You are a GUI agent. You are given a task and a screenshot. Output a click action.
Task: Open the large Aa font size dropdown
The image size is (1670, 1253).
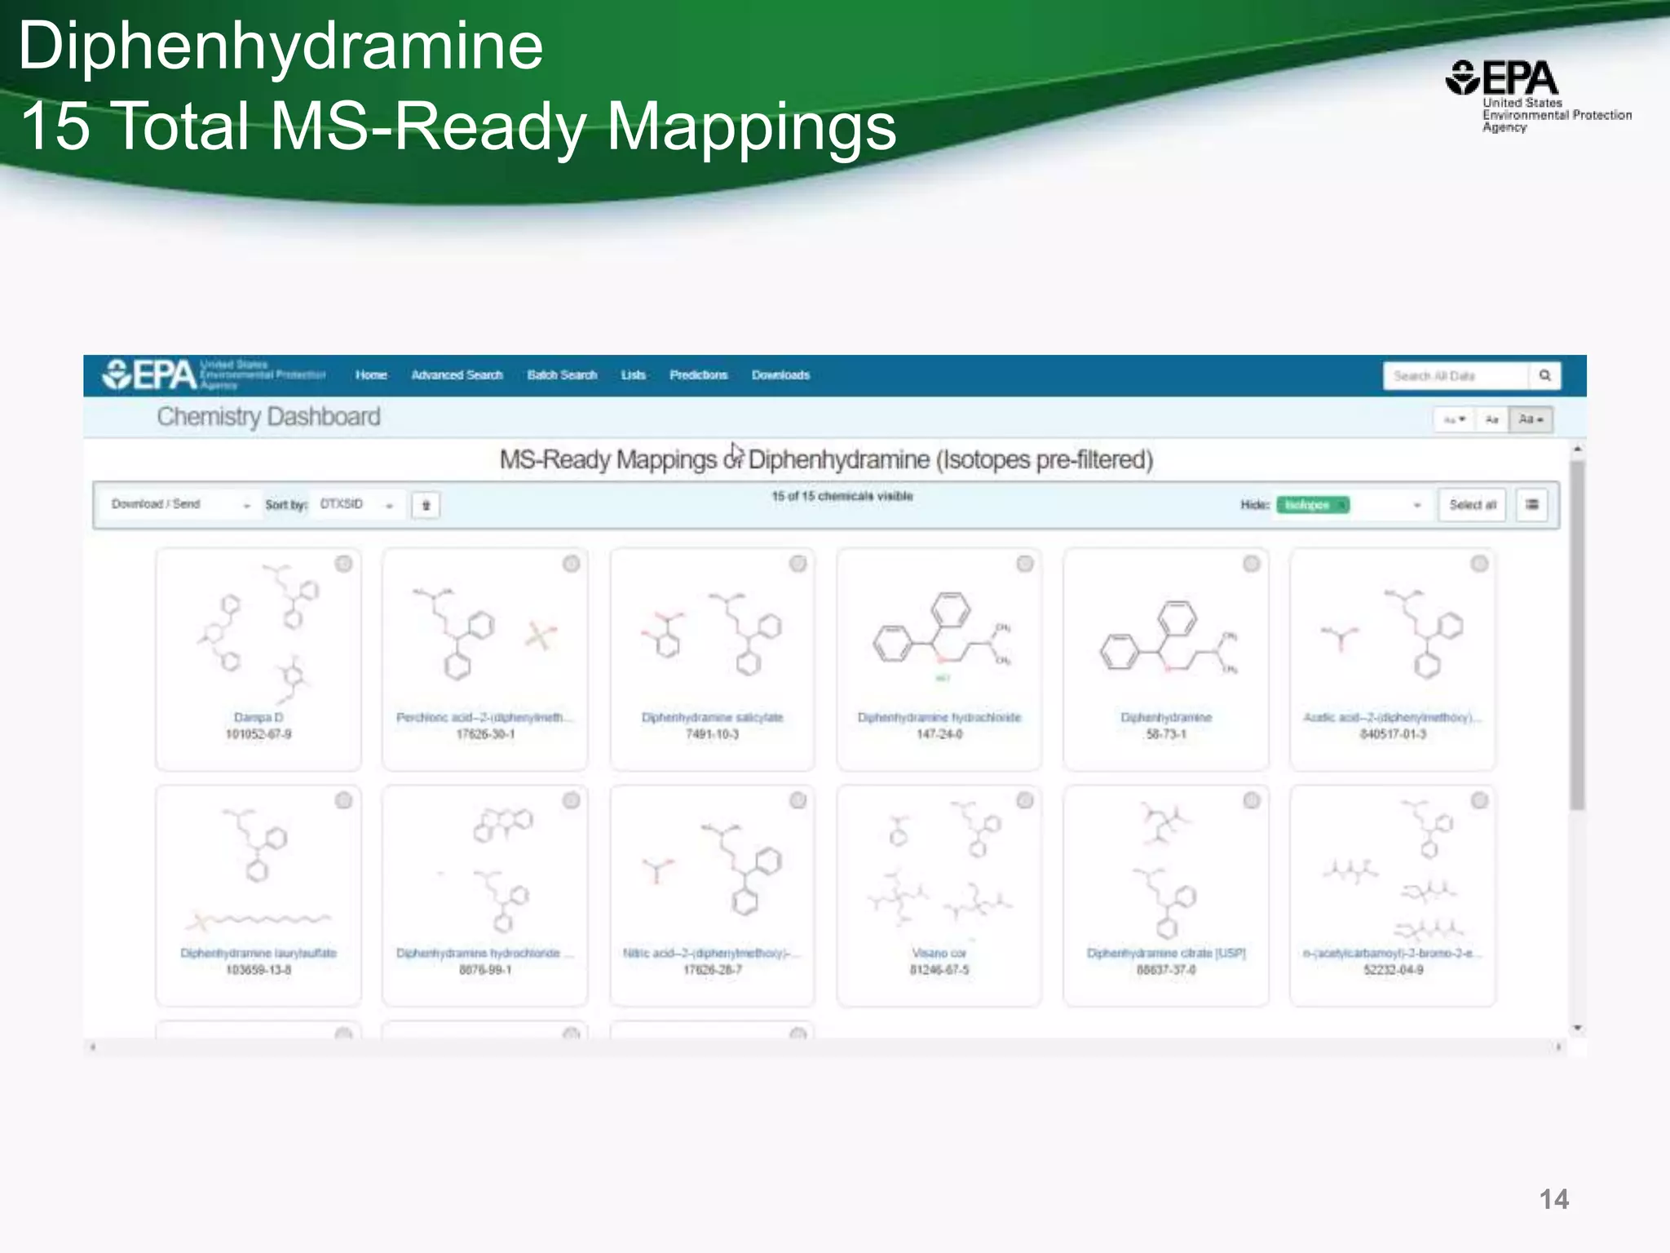(1531, 419)
